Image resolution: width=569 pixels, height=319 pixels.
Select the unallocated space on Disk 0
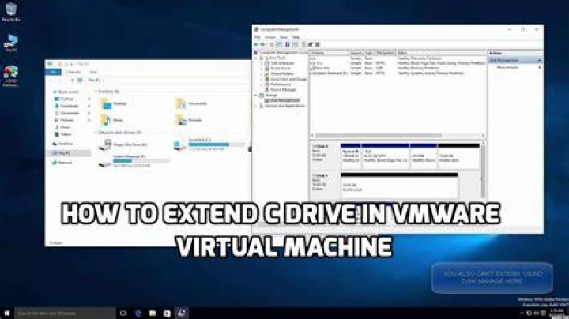point(459,156)
